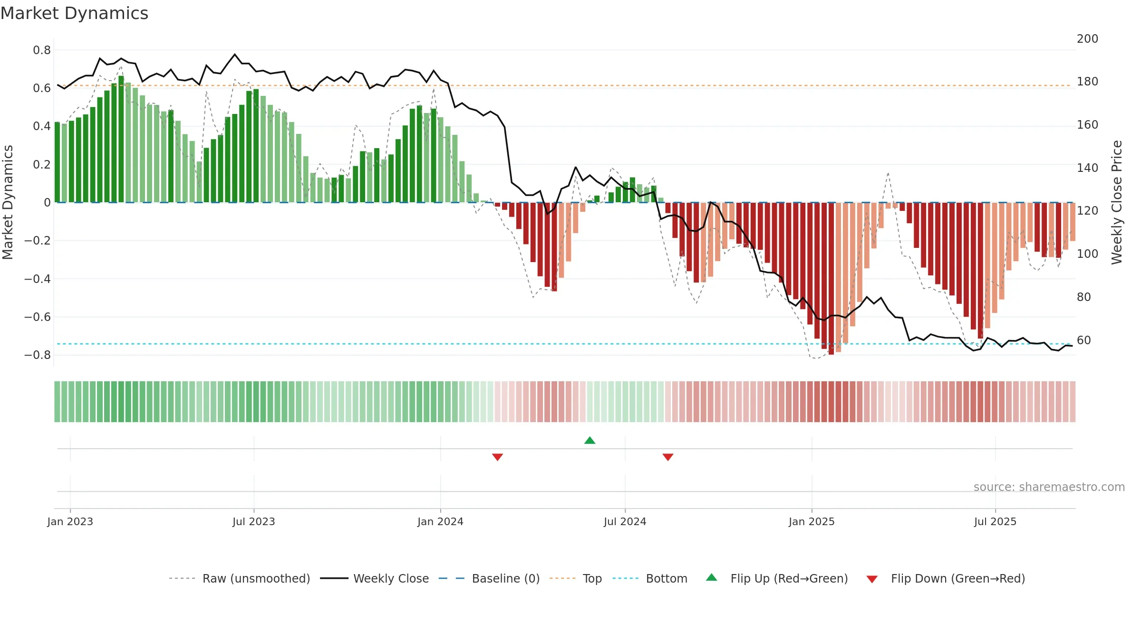Toggle the Raw (unsmoothed) legend entry
The height and width of the screenshot is (641, 1141).
tap(240, 578)
